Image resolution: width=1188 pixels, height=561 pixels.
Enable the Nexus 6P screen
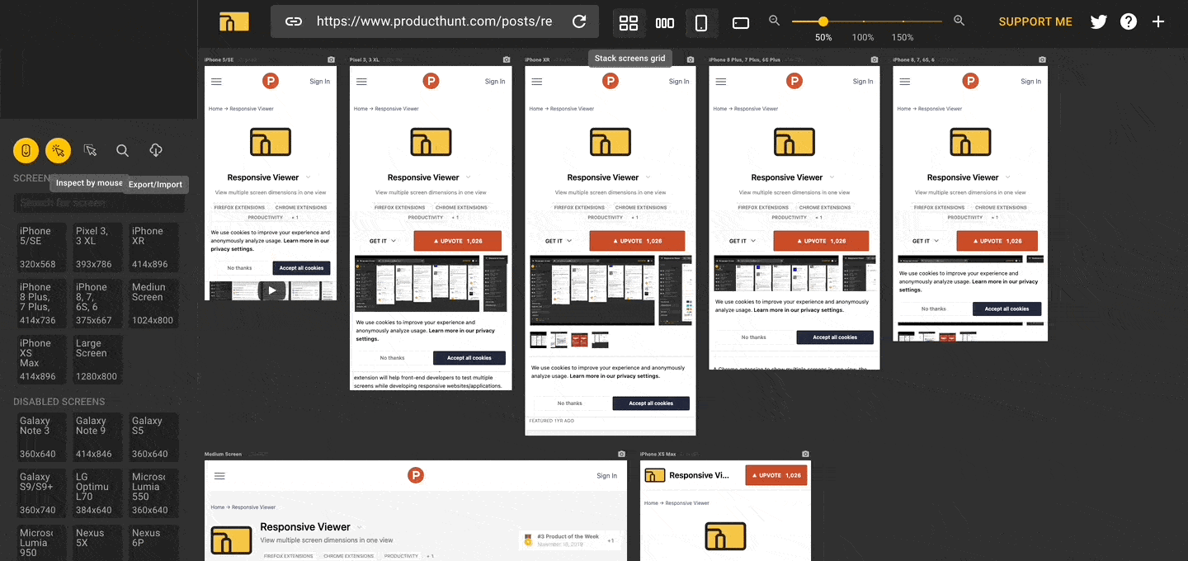pos(153,543)
